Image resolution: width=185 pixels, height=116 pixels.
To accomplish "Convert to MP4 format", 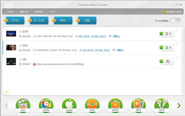I will tap(138, 106).
